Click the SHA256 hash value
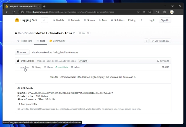The height and width of the screenshot is (127, 186). (x=70, y=93)
